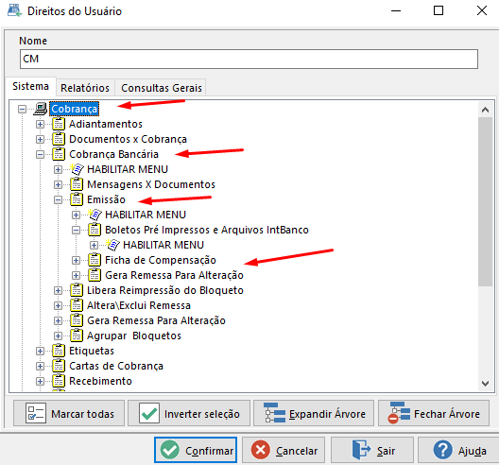Click the Sair button
Image resolution: width=499 pixels, height=465 pixels.
point(372,450)
